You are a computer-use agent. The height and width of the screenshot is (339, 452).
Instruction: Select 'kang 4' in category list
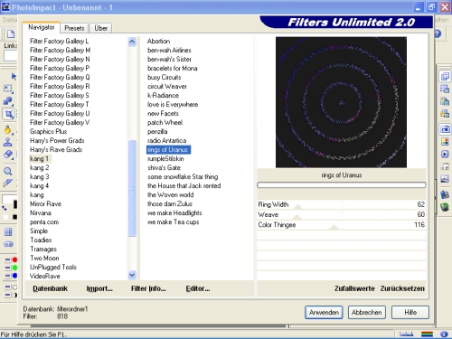39,185
